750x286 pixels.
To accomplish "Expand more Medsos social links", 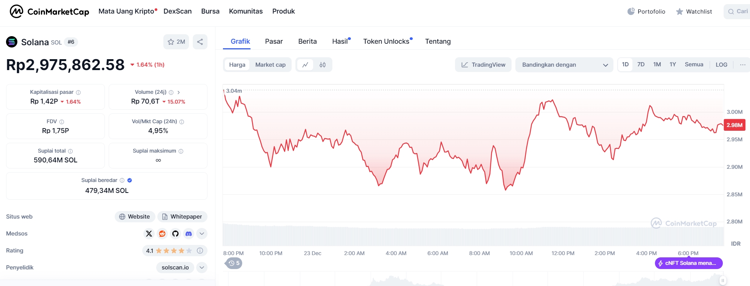I will [202, 234].
